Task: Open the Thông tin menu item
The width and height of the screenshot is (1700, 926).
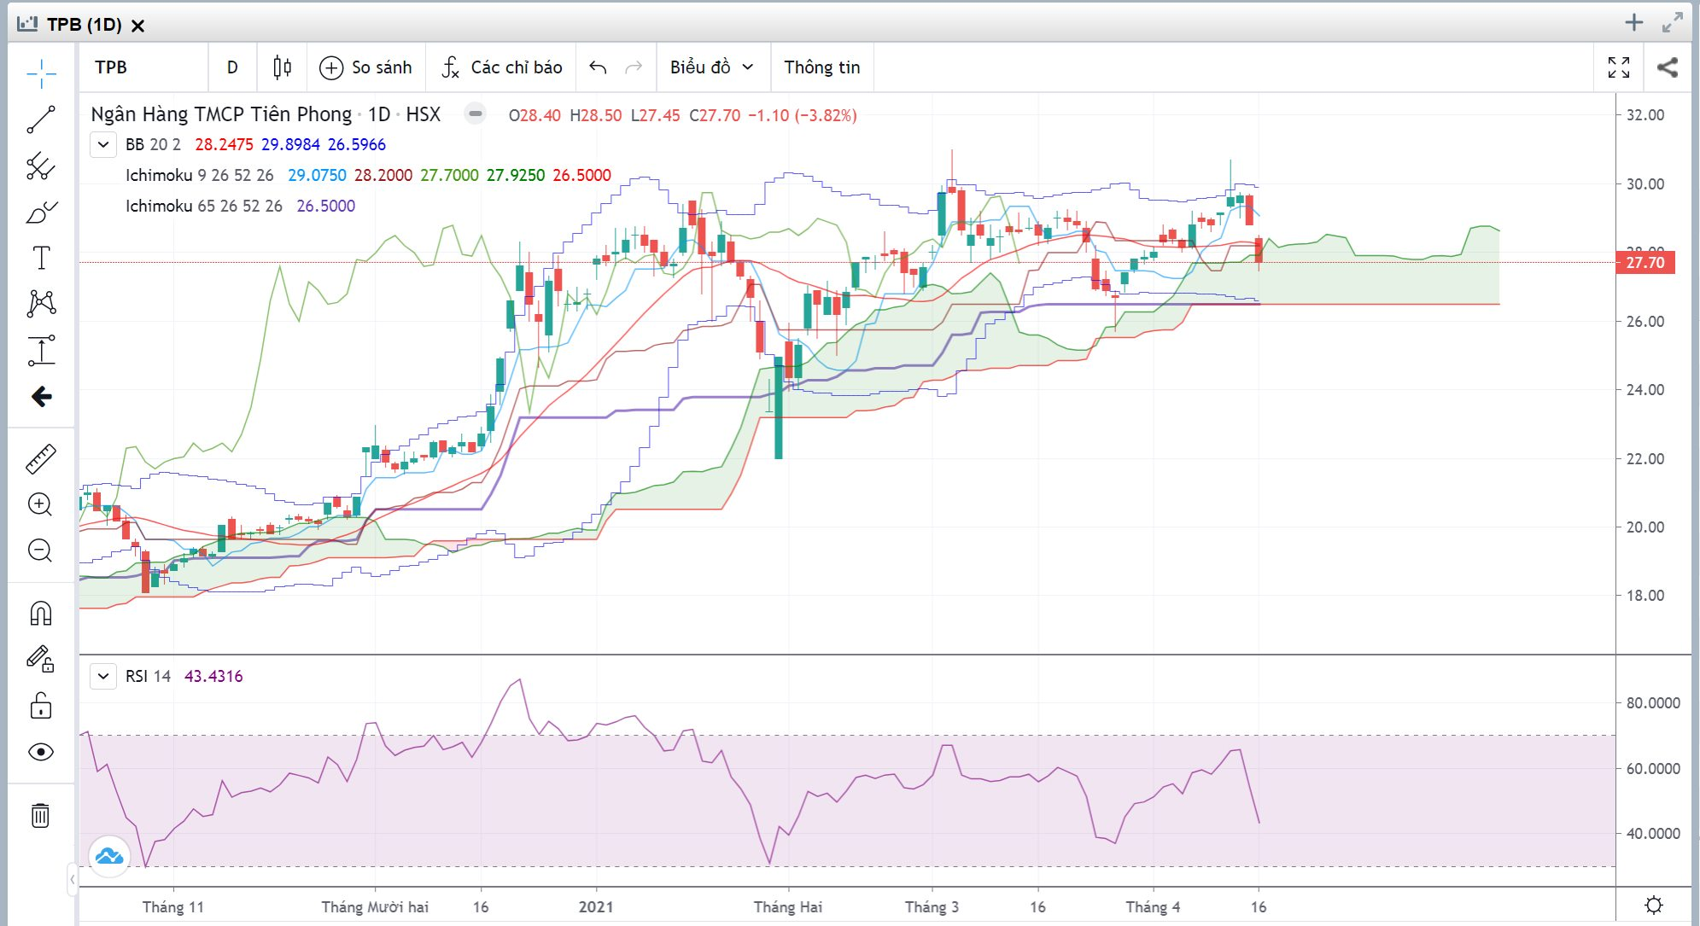Action: click(821, 67)
